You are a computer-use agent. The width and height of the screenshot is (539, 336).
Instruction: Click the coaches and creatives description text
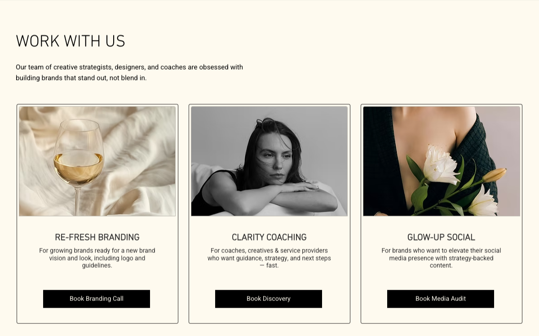coord(269,258)
